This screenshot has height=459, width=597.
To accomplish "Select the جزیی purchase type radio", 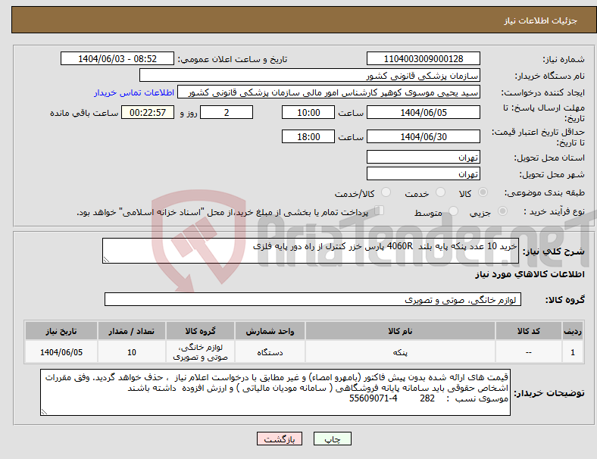I will click(502, 211).
